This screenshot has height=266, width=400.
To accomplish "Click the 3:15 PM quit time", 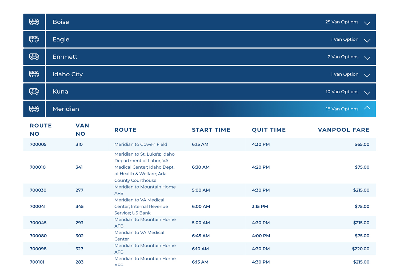I will 260,206.
